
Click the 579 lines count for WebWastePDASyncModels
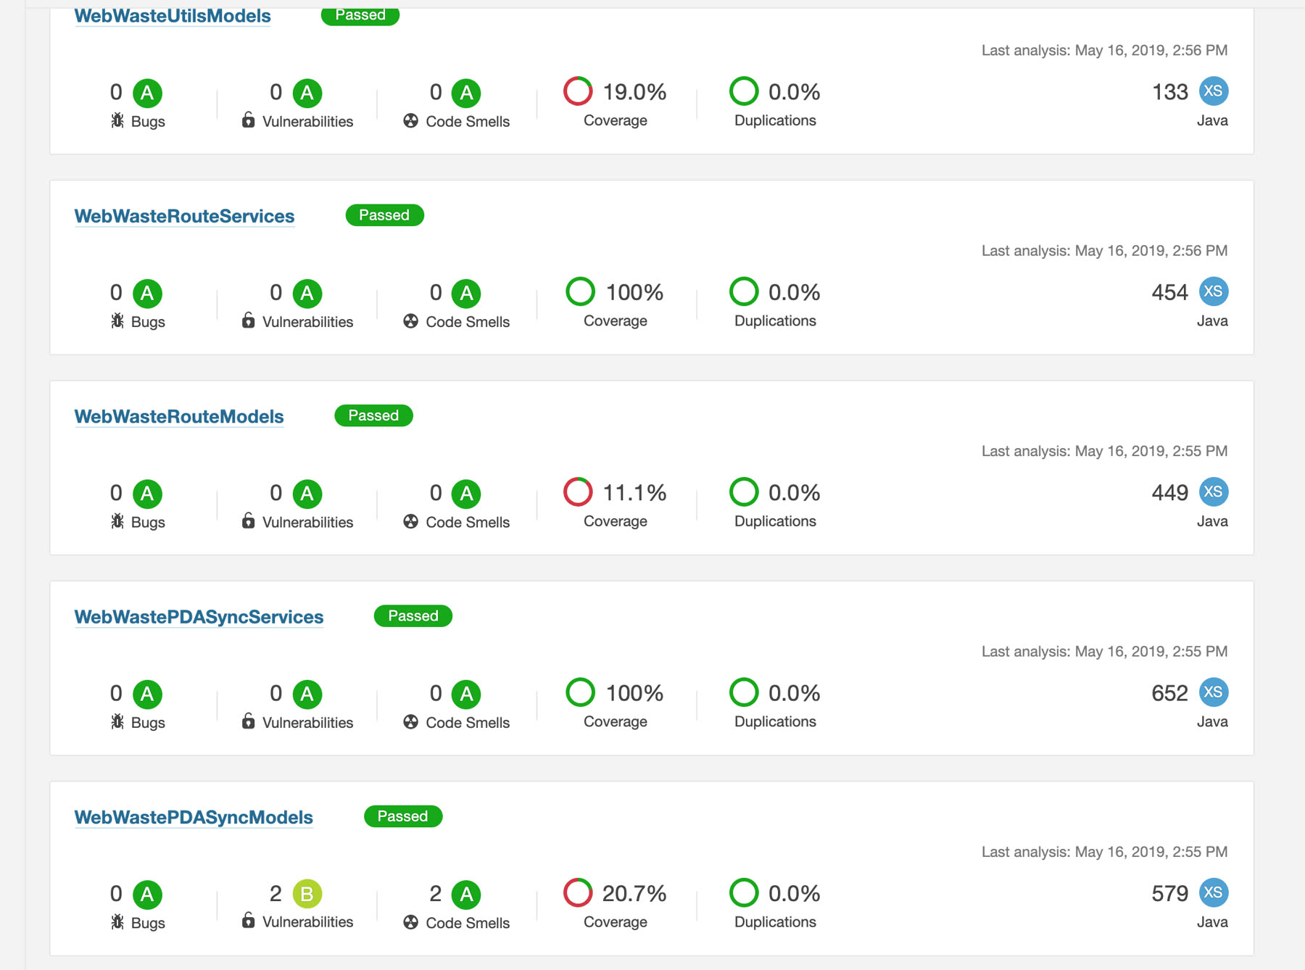click(1170, 894)
